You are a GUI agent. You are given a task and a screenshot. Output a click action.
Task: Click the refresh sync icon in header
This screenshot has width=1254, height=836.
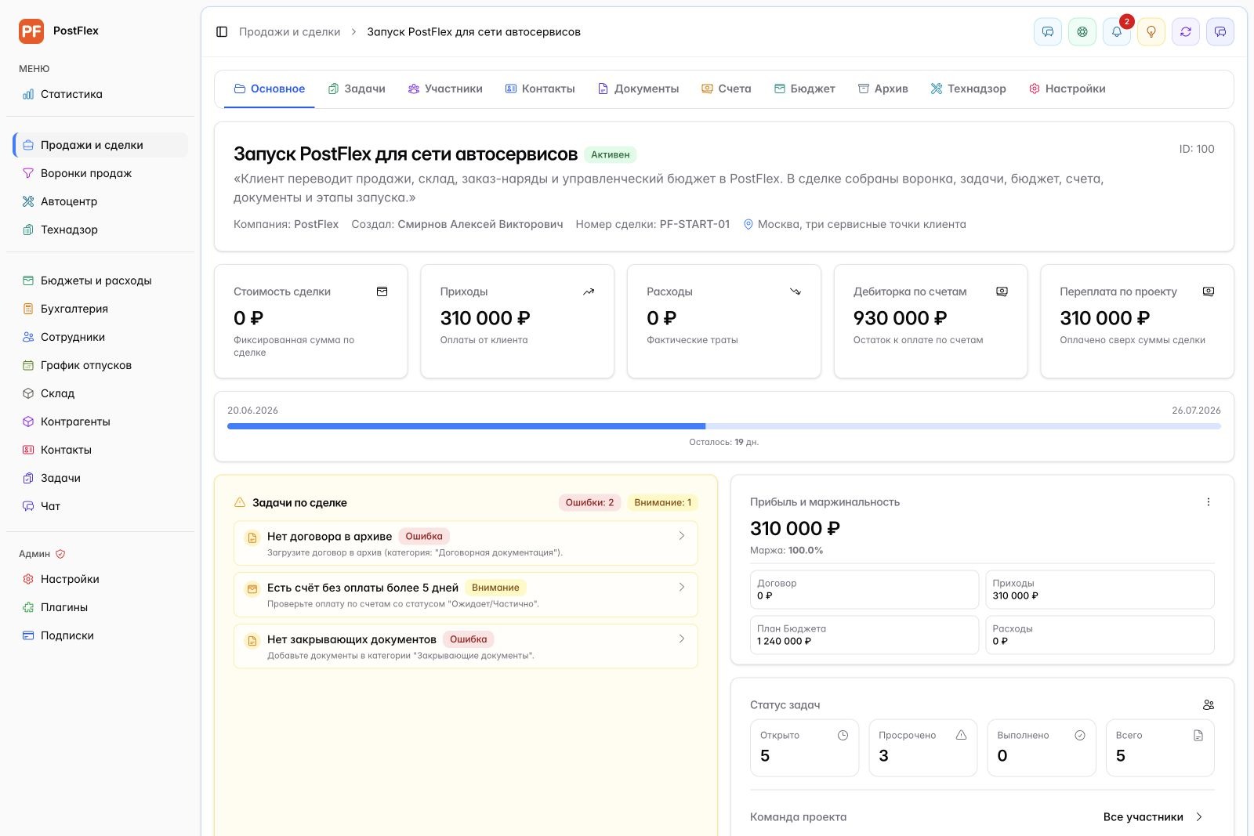click(x=1186, y=32)
